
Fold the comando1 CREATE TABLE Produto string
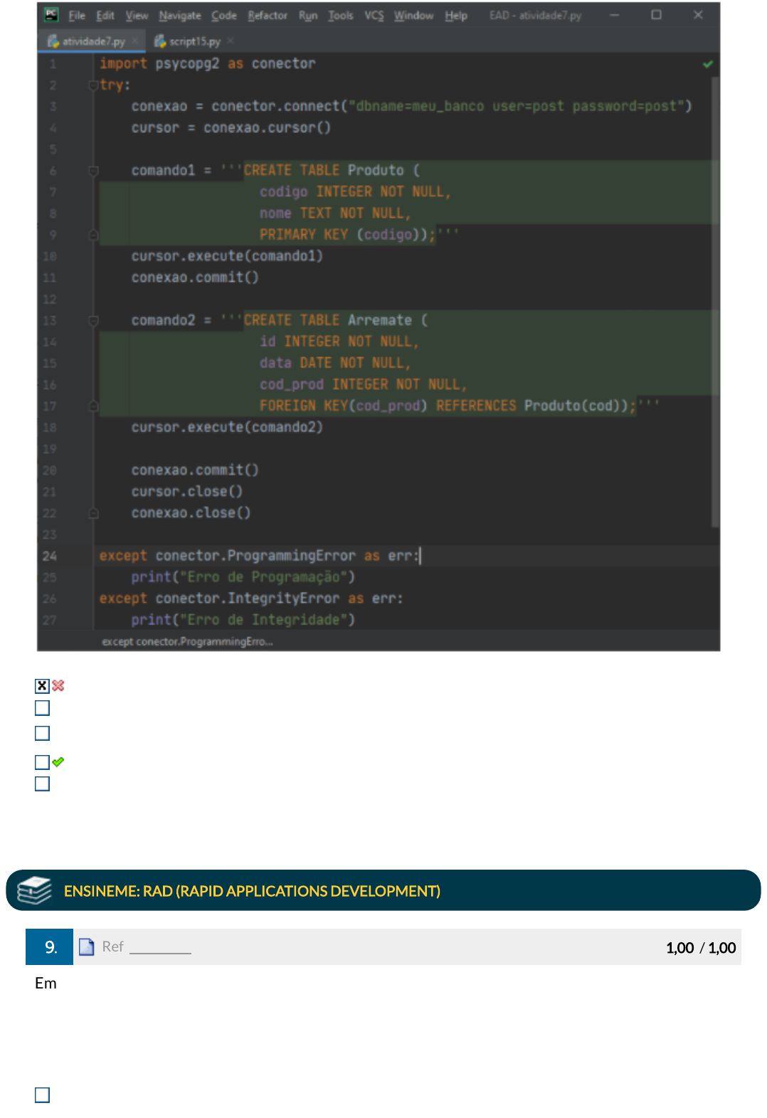[x=93, y=171]
